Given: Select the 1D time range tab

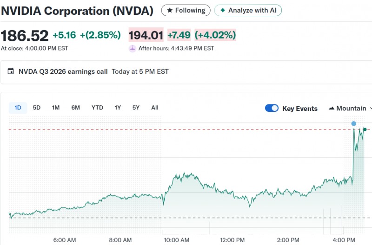Looking at the screenshot, I should point(18,108).
